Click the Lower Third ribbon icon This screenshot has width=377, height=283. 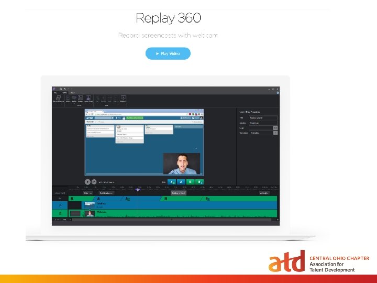tap(88, 99)
